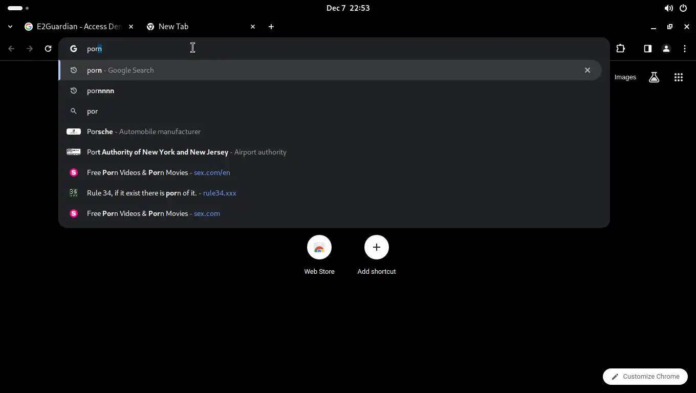
Task: Open system volume indicator
Action: click(x=668, y=8)
